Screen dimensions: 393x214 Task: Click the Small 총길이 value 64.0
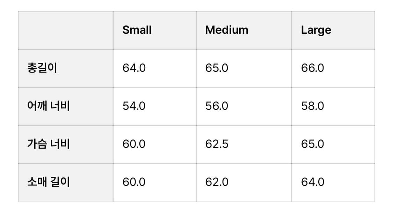[x=134, y=68]
